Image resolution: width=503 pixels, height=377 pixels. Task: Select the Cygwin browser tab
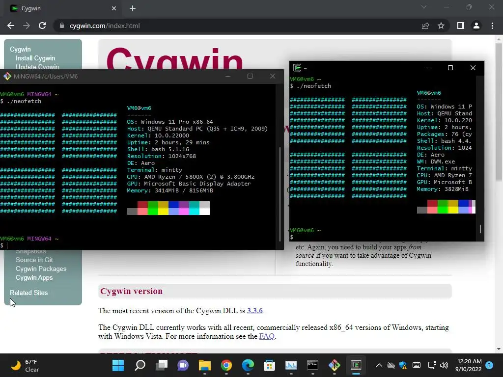(63, 9)
